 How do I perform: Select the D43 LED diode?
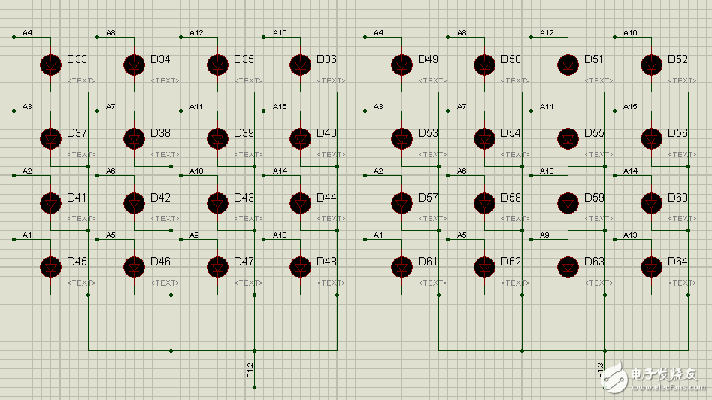click(x=218, y=203)
